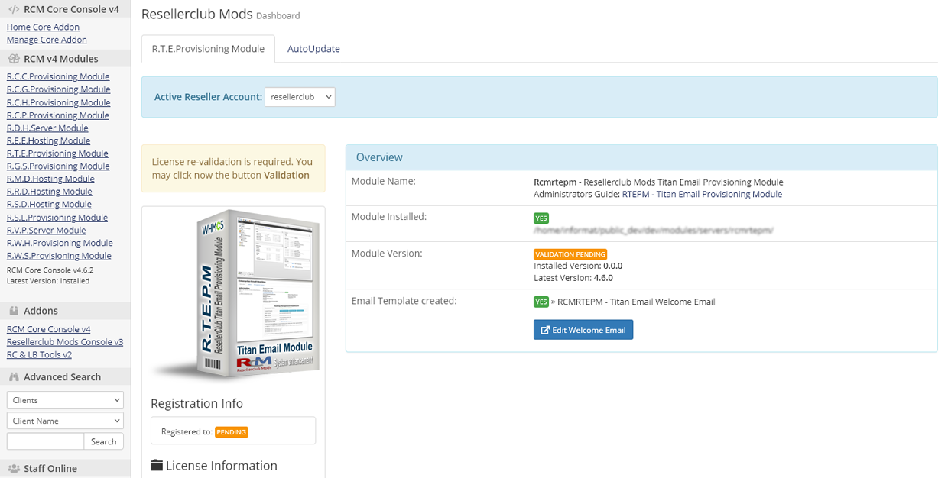The image size is (948, 478).
Task: Open R.M.D.Hosting Module
Action: pyautogui.click(x=50, y=179)
